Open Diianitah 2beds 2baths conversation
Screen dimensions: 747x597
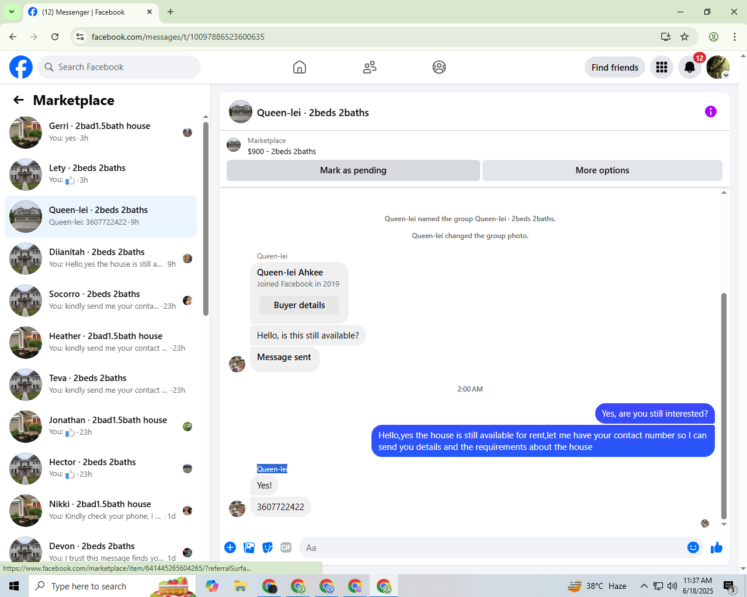(101, 259)
